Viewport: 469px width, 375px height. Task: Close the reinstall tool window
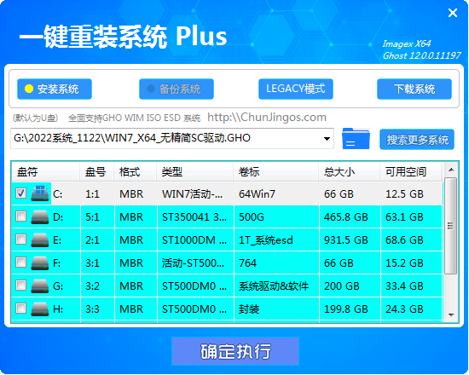453,13
